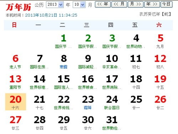Select October 16 世界粮食 date
Screen dimensions: 178x134
click(88, 82)
